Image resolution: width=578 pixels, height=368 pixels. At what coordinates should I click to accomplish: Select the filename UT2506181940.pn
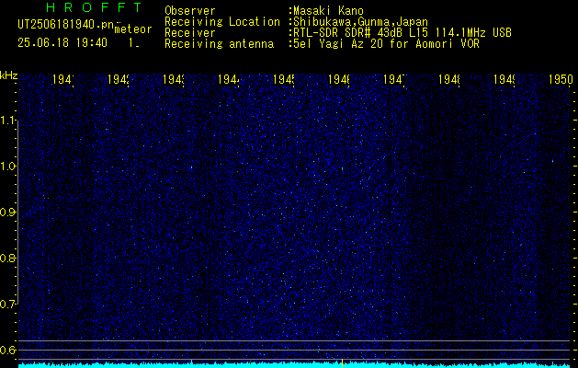[x=66, y=25]
